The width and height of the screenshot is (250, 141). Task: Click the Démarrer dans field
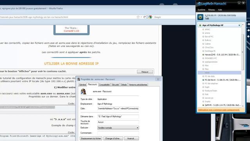coord(118,117)
